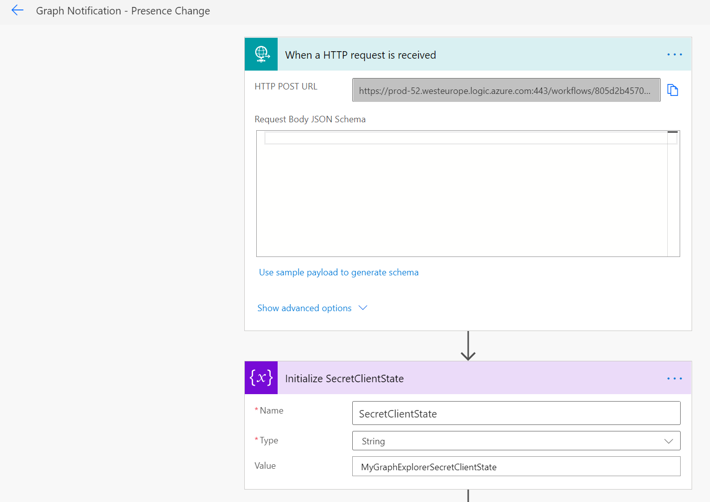
Task: Copy the HTTP POST URL
Action: tap(673, 90)
